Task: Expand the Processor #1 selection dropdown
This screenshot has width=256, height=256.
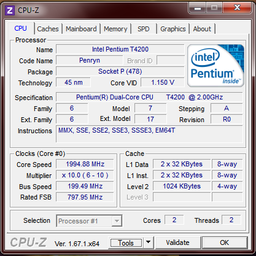Action: [x=117, y=221]
